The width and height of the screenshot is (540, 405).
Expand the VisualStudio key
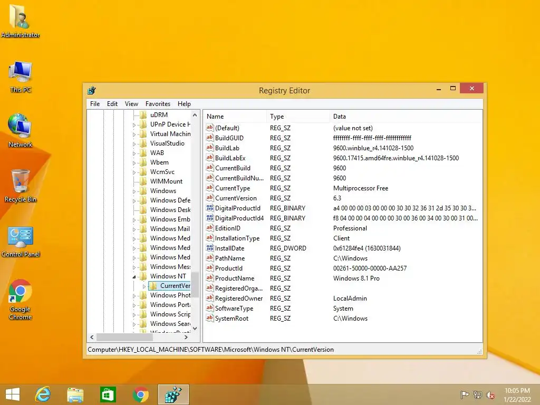pyautogui.click(x=134, y=143)
